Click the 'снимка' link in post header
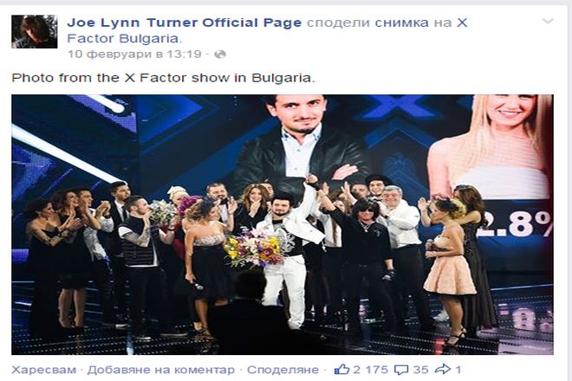 [401, 23]
